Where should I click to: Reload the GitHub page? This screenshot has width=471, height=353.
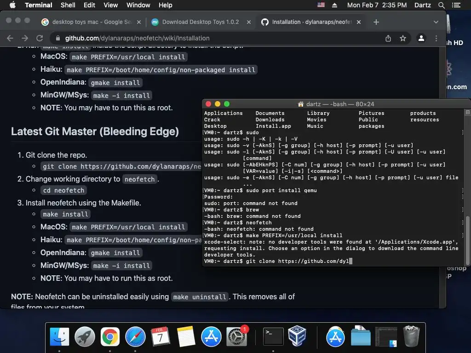pos(40,38)
